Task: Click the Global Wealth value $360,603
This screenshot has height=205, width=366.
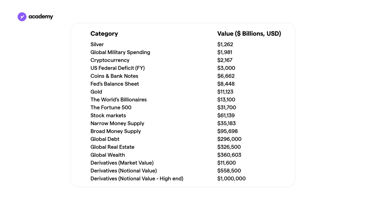Action: 229,155
